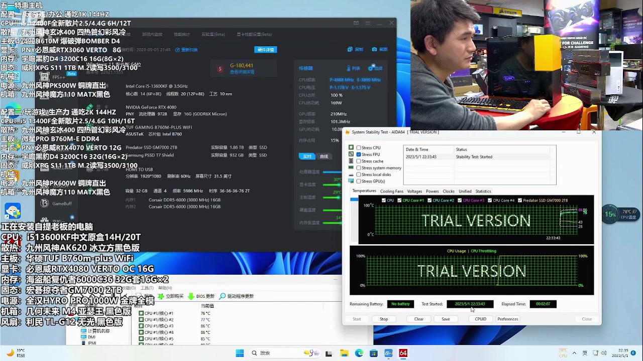Open the 帮助(H) menu in AIDA64
Screen dimensions: 643x361
pos(165,288)
